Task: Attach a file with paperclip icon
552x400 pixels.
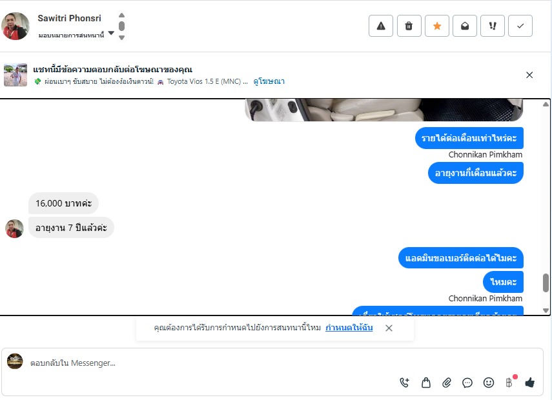Action: coord(446,383)
